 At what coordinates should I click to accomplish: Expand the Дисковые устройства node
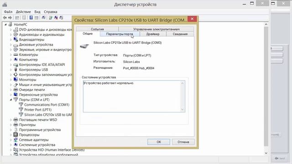point(11,45)
